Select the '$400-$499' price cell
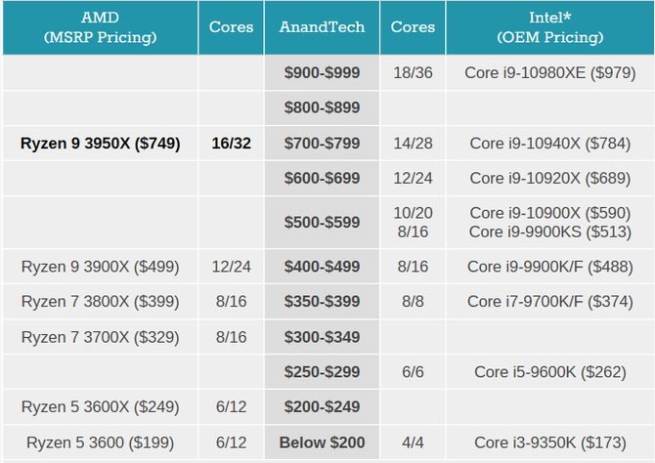This screenshot has width=655, height=463. click(322, 267)
